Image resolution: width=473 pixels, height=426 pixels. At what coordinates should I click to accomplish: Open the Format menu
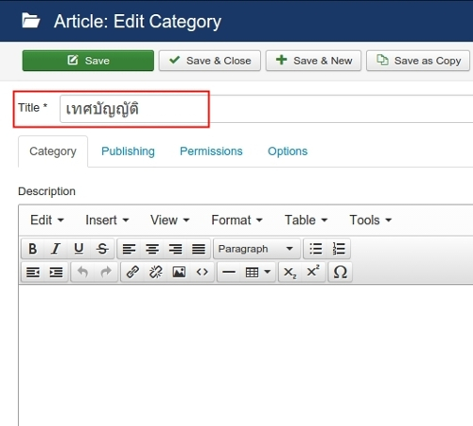(x=236, y=220)
